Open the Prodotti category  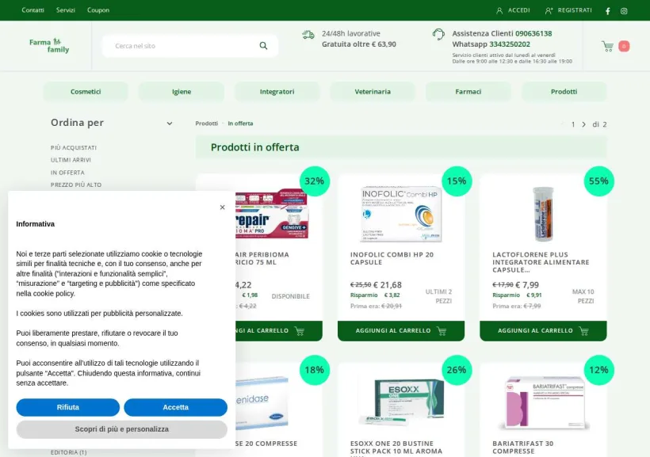click(564, 92)
